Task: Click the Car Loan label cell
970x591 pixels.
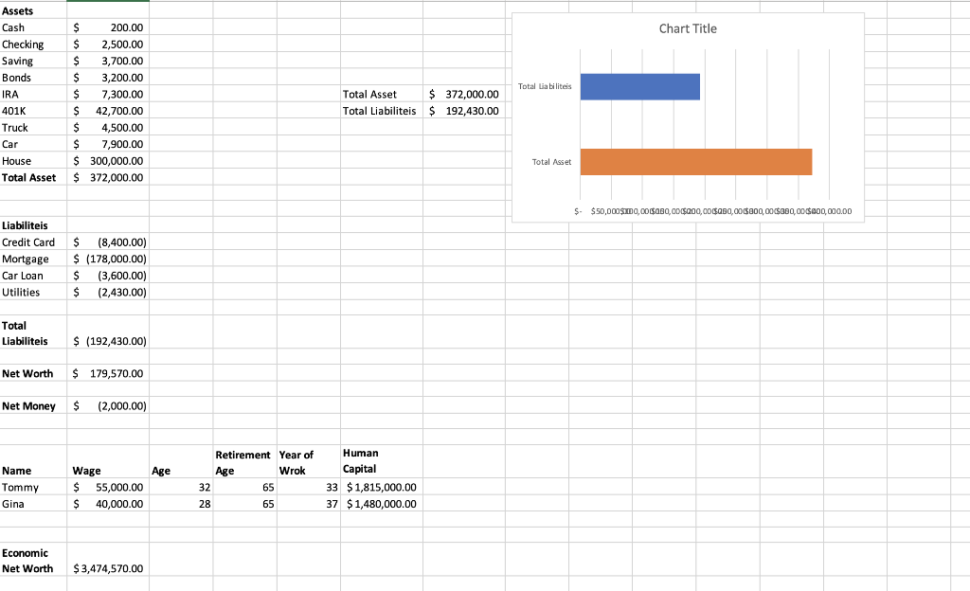Action: click(x=33, y=275)
